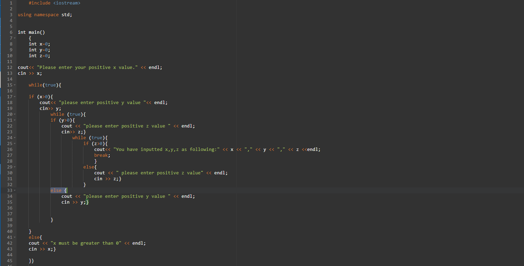
Task: Click 'cin>> z;}' on line 23
Action: [74, 132]
